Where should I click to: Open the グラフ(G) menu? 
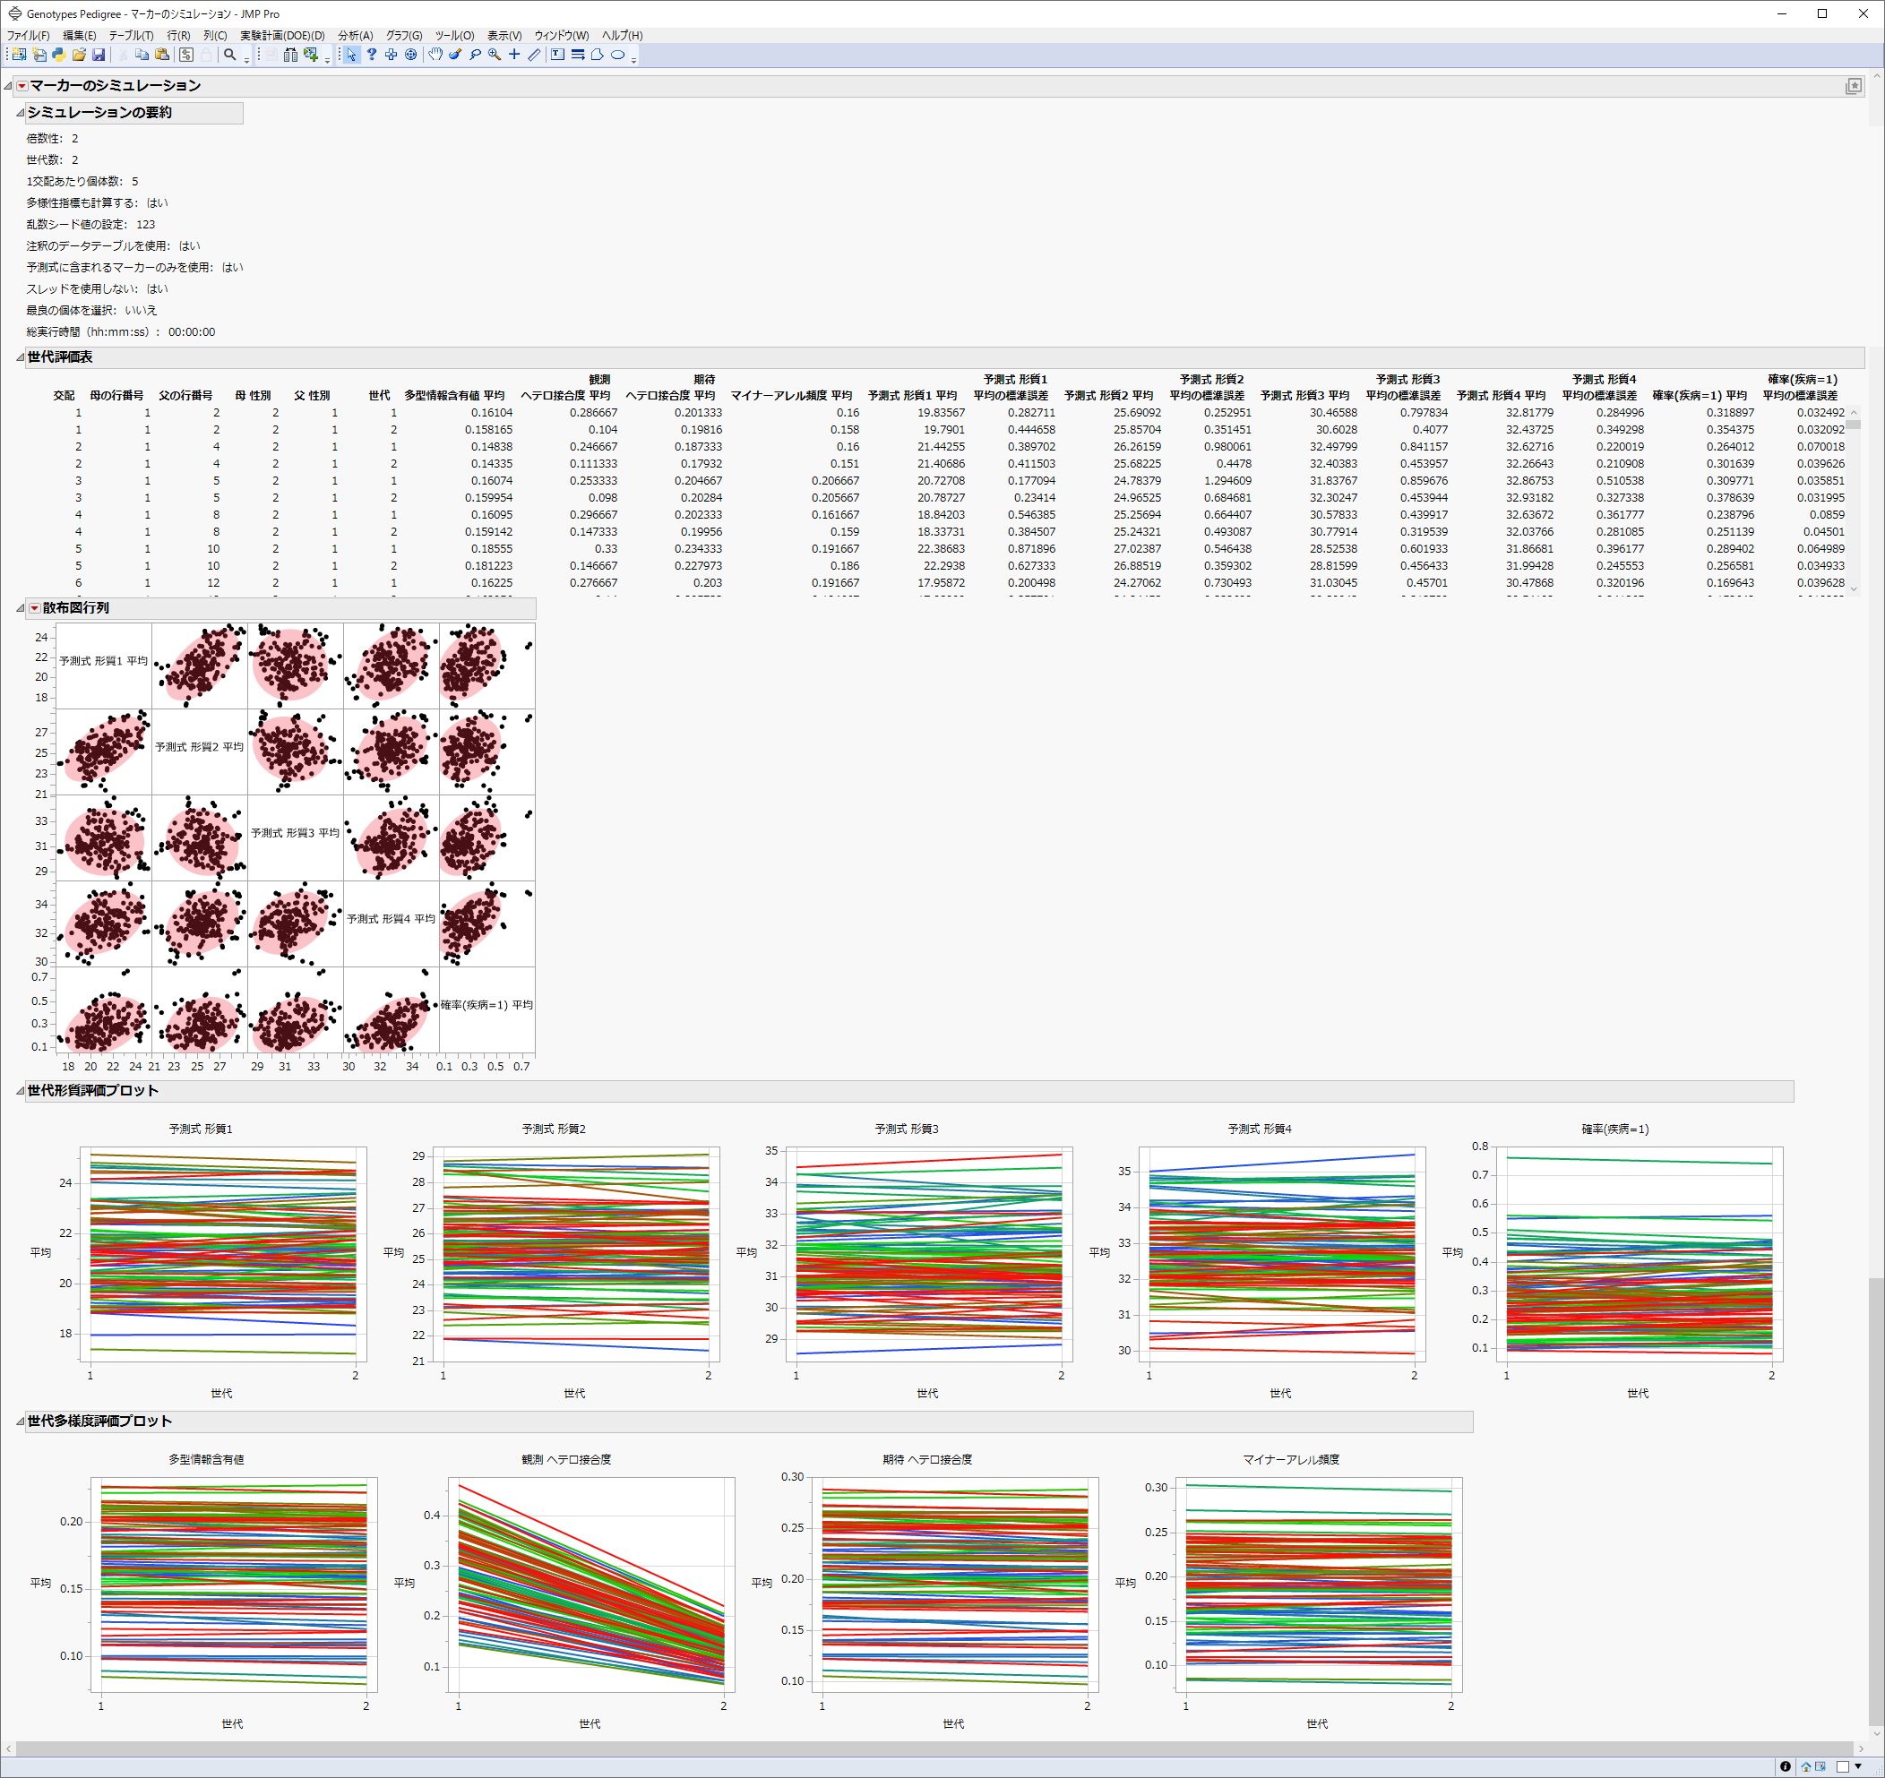tap(404, 35)
